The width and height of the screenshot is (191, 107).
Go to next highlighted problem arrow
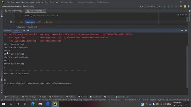(186, 15)
